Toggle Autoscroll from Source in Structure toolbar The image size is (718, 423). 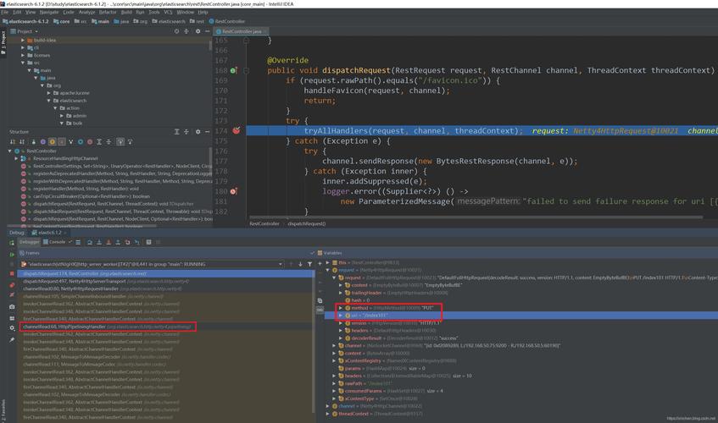(x=130, y=141)
